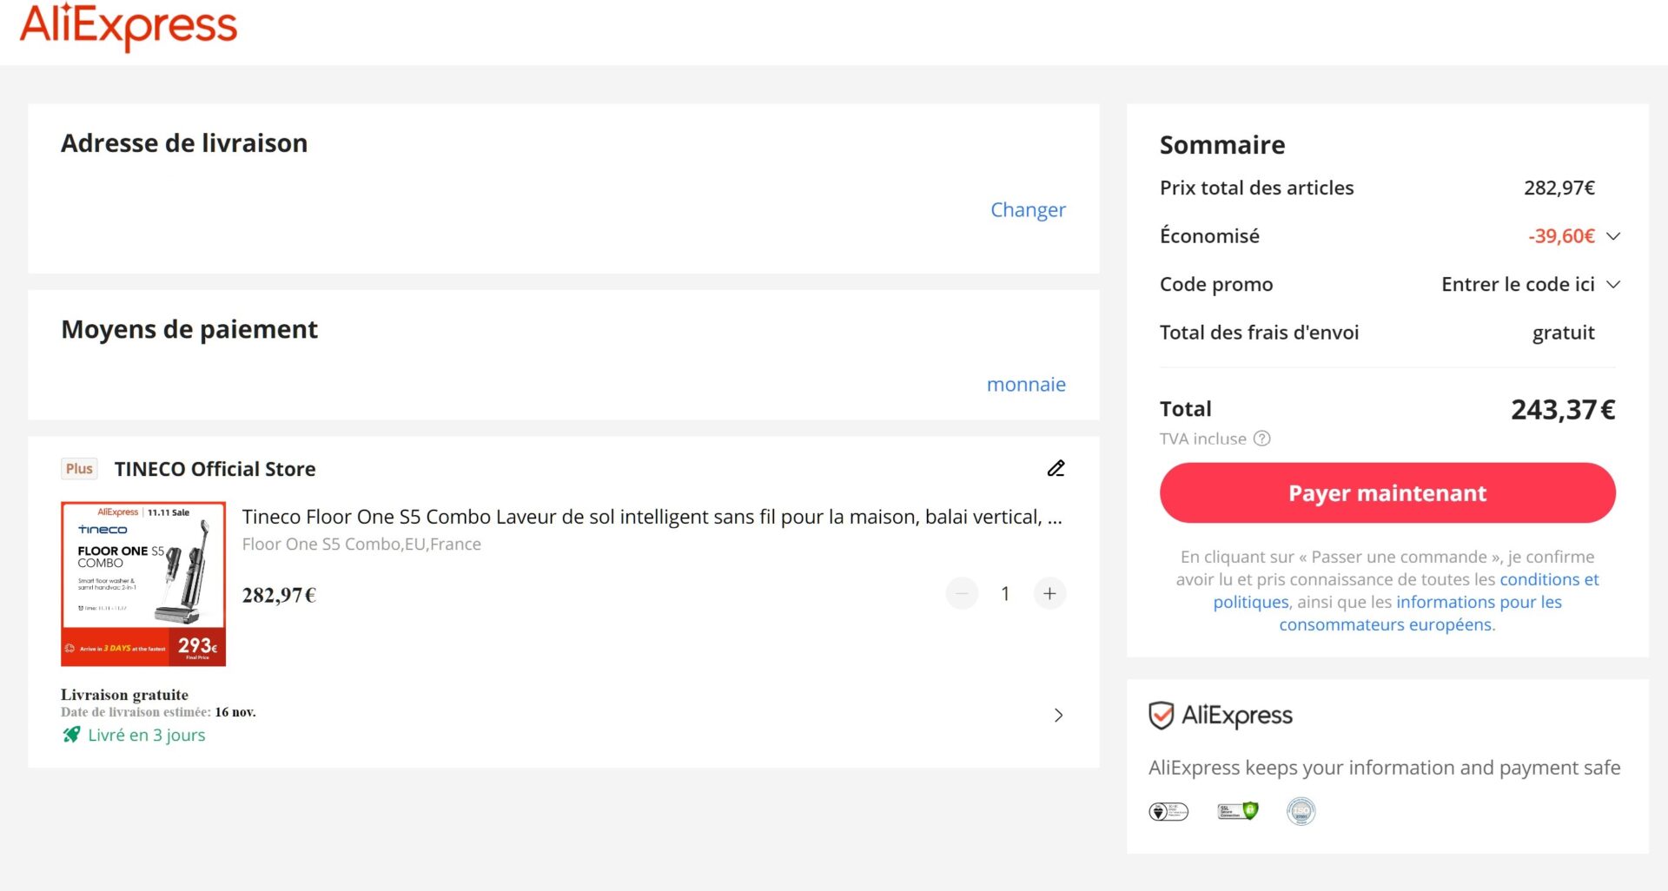This screenshot has width=1668, height=891.
Task: Click the Prix total des articles label
Action: pyautogui.click(x=1256, y=188)
